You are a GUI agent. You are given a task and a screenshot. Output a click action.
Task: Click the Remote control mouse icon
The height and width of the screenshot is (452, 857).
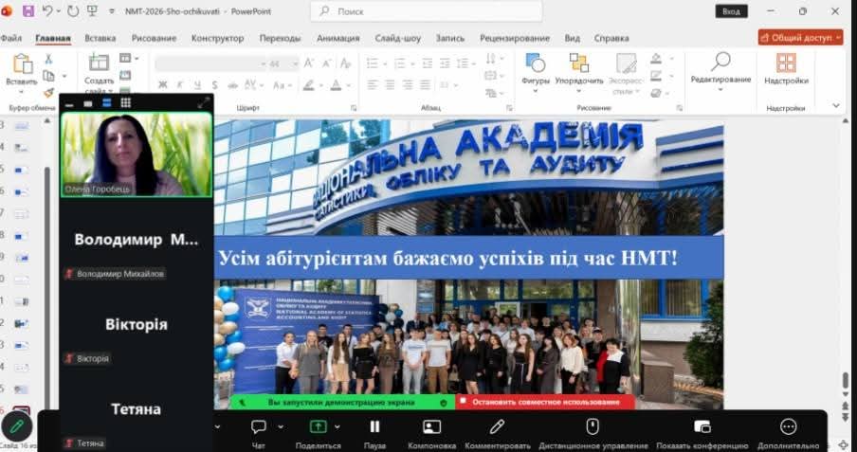pyautogui.click(x=593, y=426)
